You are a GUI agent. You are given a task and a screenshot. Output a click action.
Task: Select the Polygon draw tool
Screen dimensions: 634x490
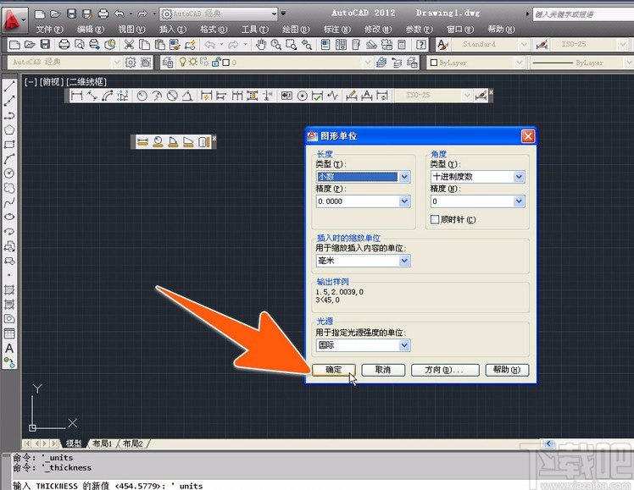coord(9,129)
